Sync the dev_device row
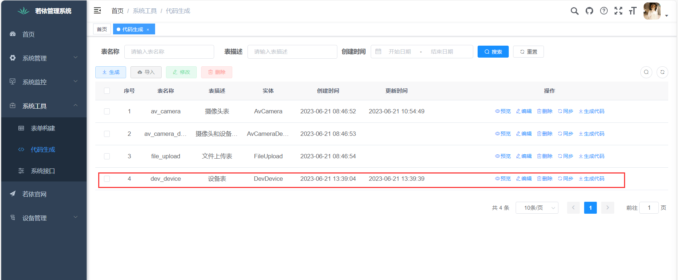The image size is (678, 280). (x=566, y=179)
